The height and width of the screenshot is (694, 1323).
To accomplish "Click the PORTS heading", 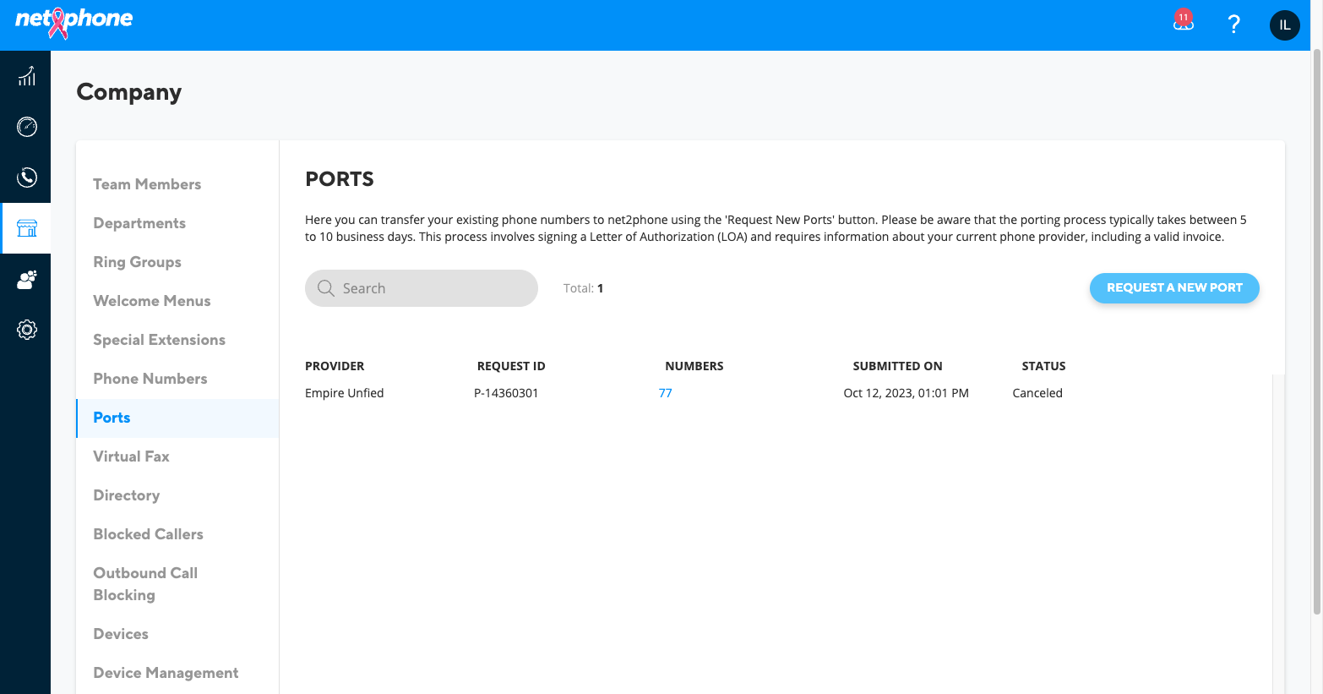I will coord(340,179).
